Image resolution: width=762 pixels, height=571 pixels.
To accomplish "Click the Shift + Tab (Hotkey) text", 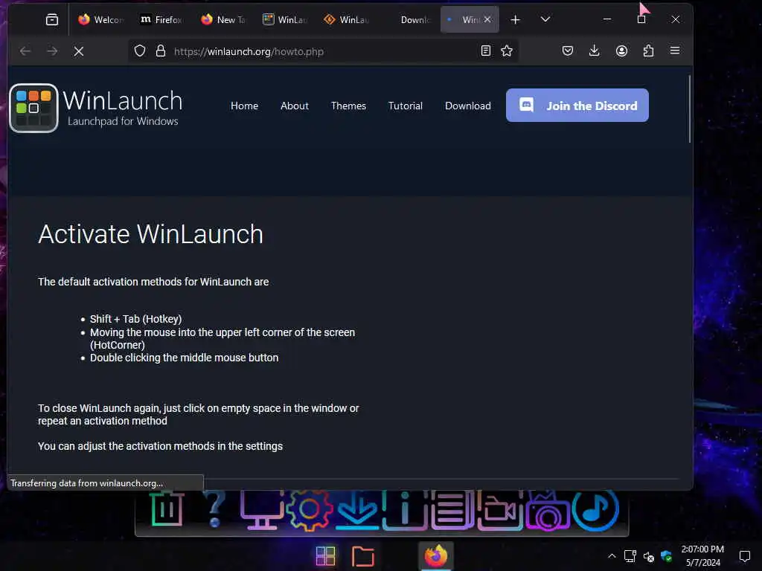I will pyautogui.click(x=135, y=319).
